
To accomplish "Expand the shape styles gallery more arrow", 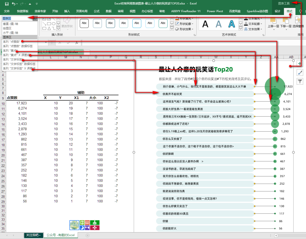I will pyautogui.click(x=172, y=29).
